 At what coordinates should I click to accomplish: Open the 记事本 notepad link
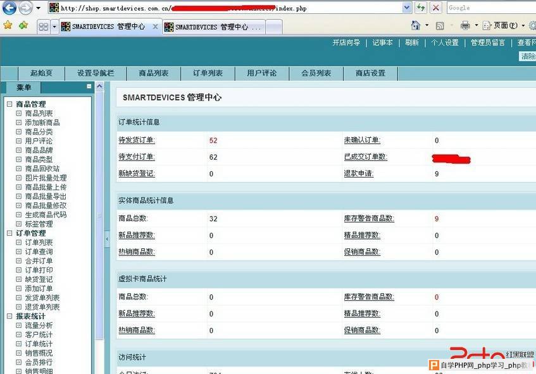[382, 43]
